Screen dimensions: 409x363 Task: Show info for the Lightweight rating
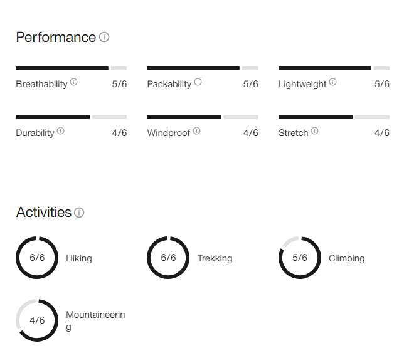tap(333, 82)
